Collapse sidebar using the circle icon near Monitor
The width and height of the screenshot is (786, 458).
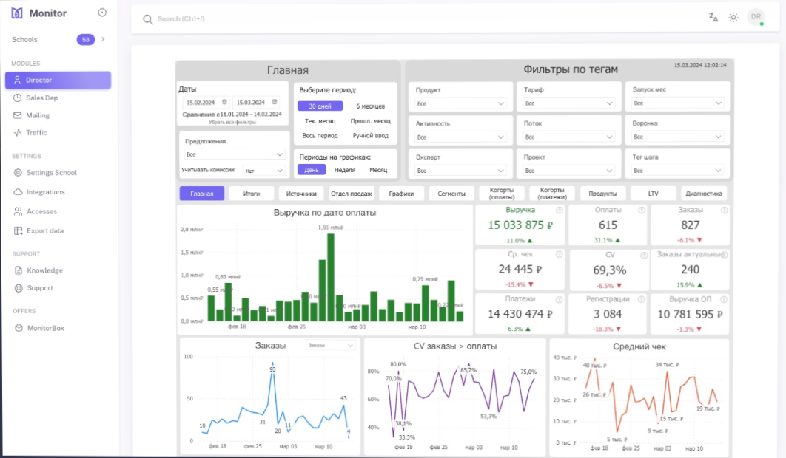[102, 13]
